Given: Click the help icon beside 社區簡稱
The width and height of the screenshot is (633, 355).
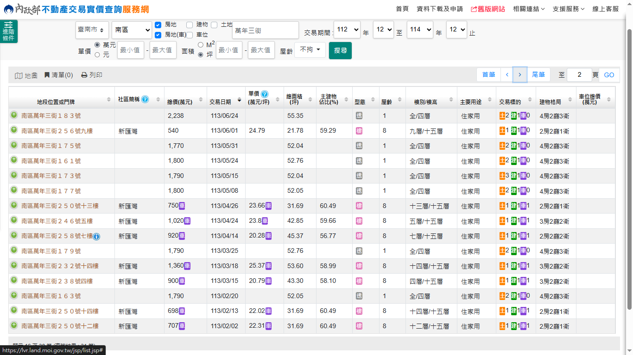Looking at the screenshot, I should [x=145, y=99].
